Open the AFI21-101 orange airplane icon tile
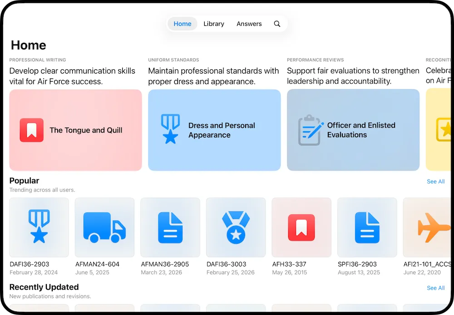This screenshot has width=454, height=315. (x=427, y=227)
